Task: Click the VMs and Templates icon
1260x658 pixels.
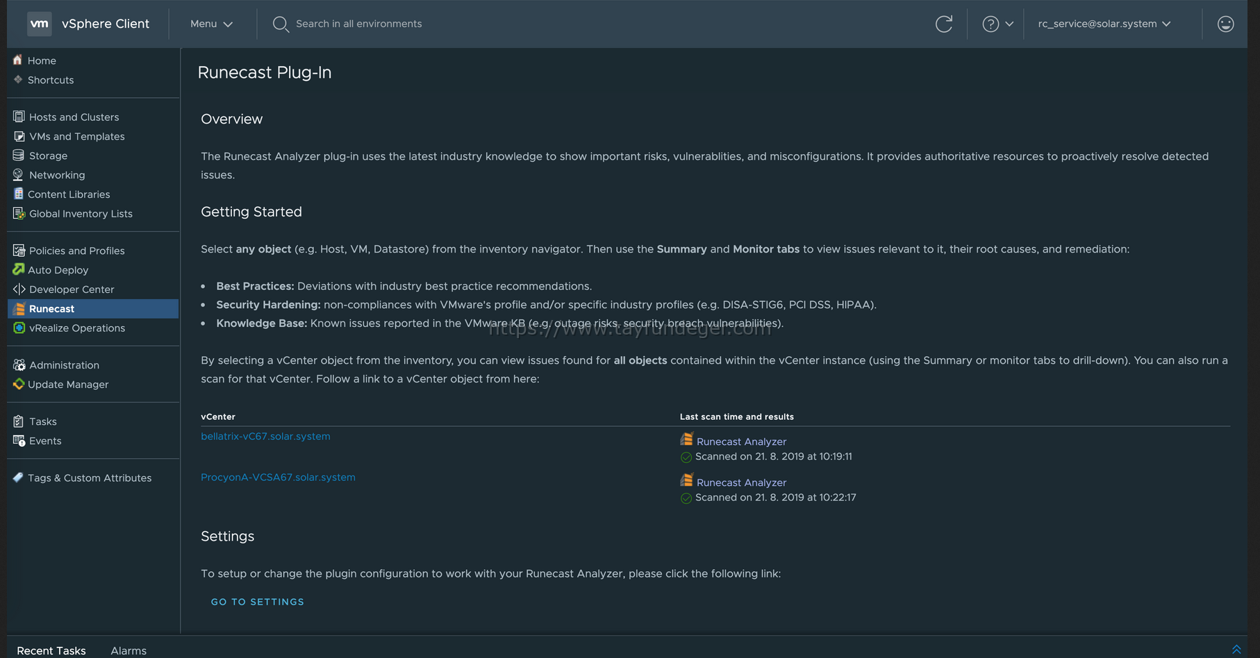Action: tap(19, 136)
